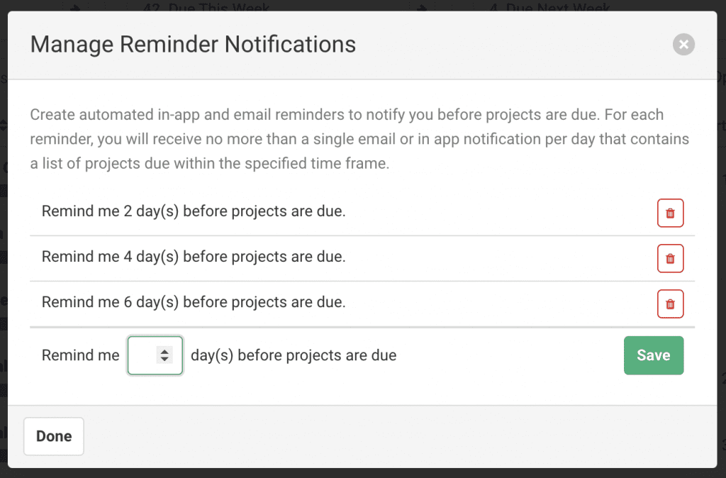Click the 'Remind me' label beside input
The height and width of the screenshot is (478, 726).
(81, 355)
